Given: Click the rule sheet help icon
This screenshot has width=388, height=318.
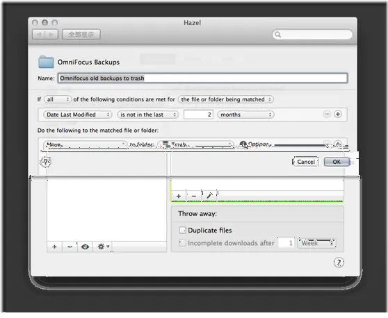Looking at the screenshot, I should tap(45, 162).
